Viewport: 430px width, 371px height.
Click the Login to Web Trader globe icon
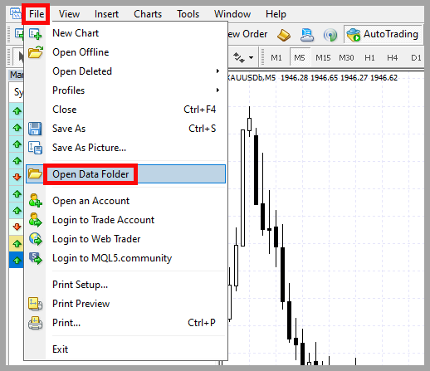tap(36, 239)
